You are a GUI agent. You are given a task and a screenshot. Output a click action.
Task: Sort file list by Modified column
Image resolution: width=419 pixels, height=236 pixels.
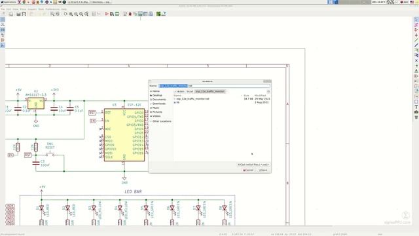tap(261, 96)
